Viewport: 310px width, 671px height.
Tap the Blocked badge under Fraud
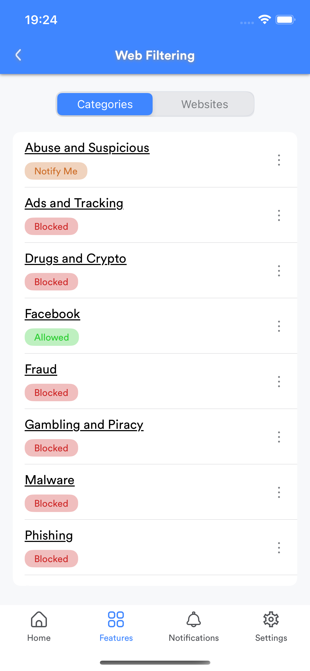click(x=51, y=392)
